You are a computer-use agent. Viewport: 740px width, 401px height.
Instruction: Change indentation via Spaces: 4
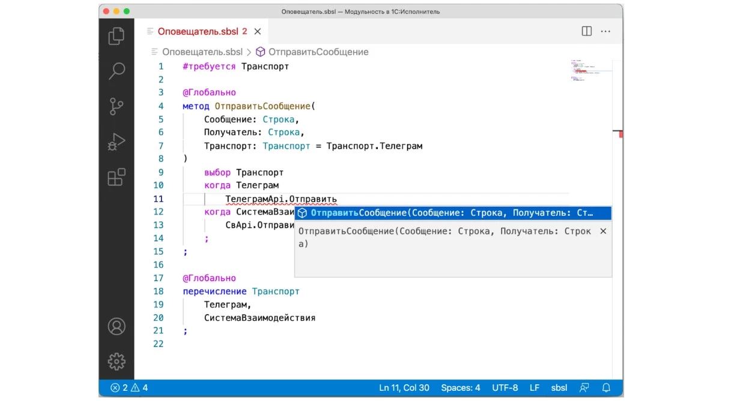pyautogui.click(x=460, y=388)
